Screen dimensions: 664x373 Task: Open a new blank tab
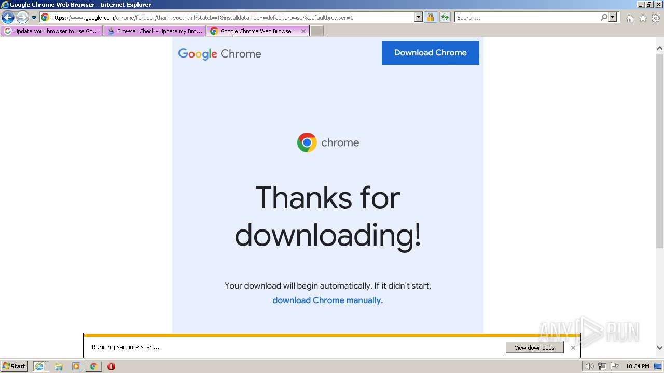pyautogui.click(x=317, y=31)
